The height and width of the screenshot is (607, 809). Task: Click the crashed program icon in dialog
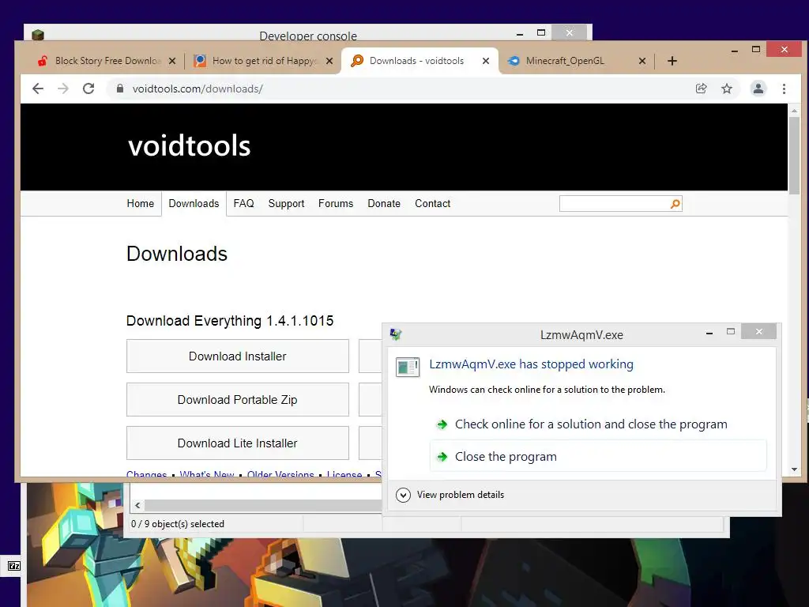(407, 367)
